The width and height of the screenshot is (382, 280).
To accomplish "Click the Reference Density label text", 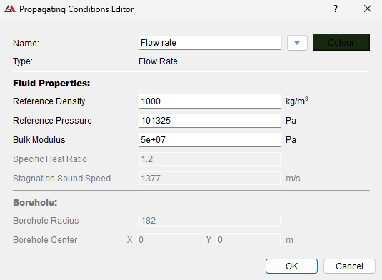I will pos(49,101).
